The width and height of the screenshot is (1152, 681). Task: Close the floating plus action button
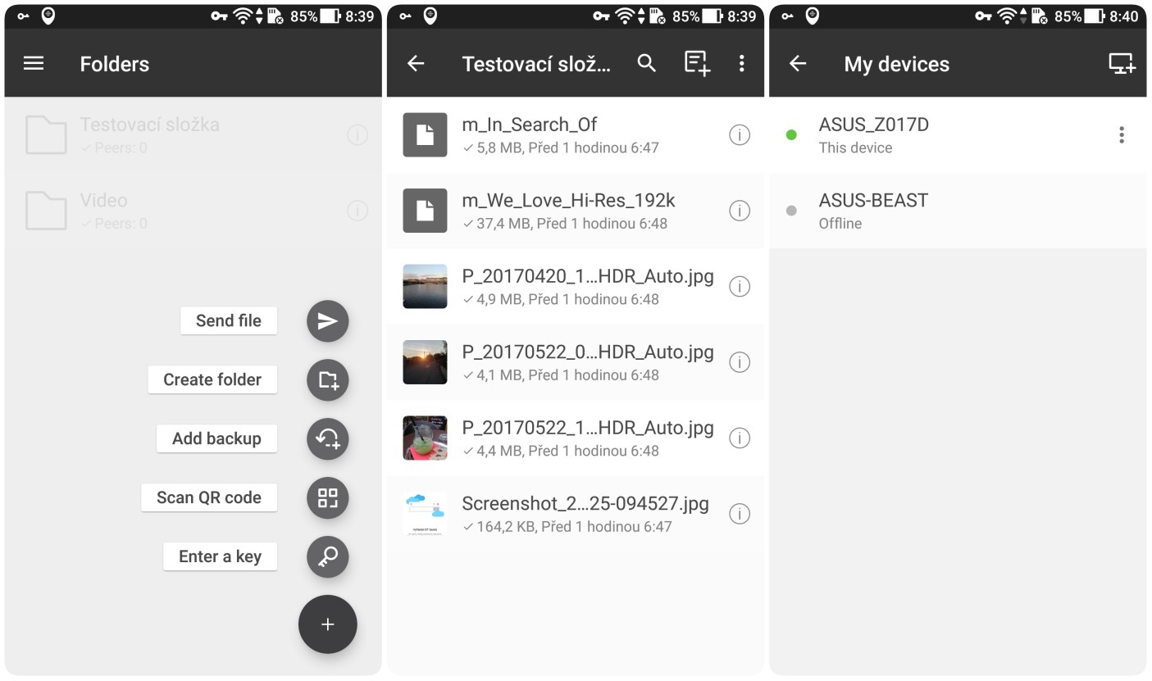coord(327,624)
